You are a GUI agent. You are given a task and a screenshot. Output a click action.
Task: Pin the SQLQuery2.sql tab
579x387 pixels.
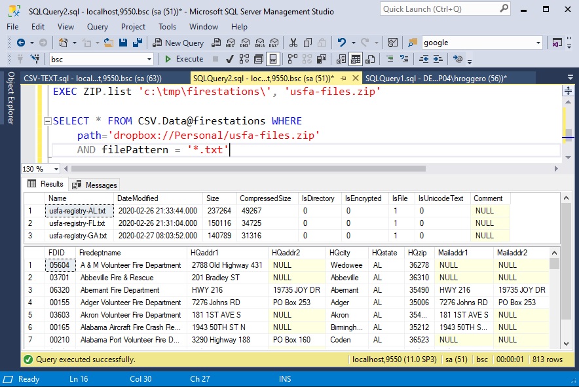343,79
